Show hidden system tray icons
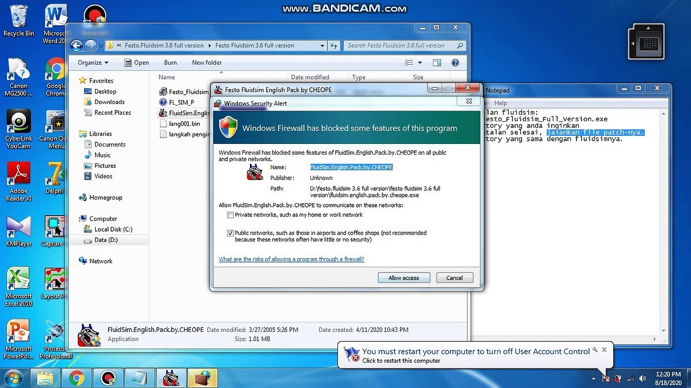This screenshot has width=691, height=388. click(x=594, y=378)
